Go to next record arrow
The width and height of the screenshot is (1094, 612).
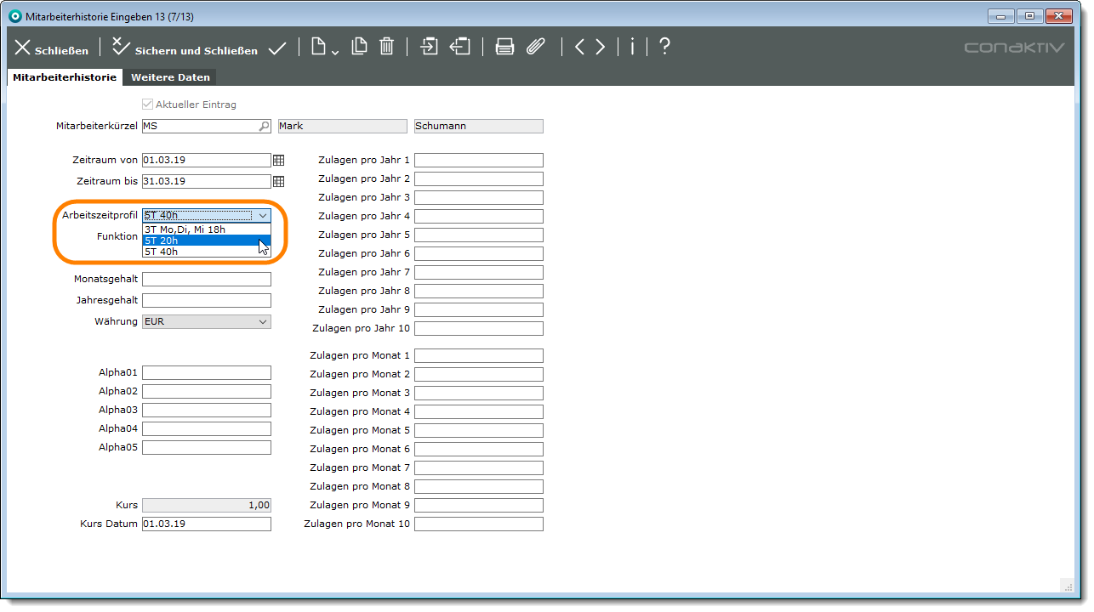click(x=601, y=47)
